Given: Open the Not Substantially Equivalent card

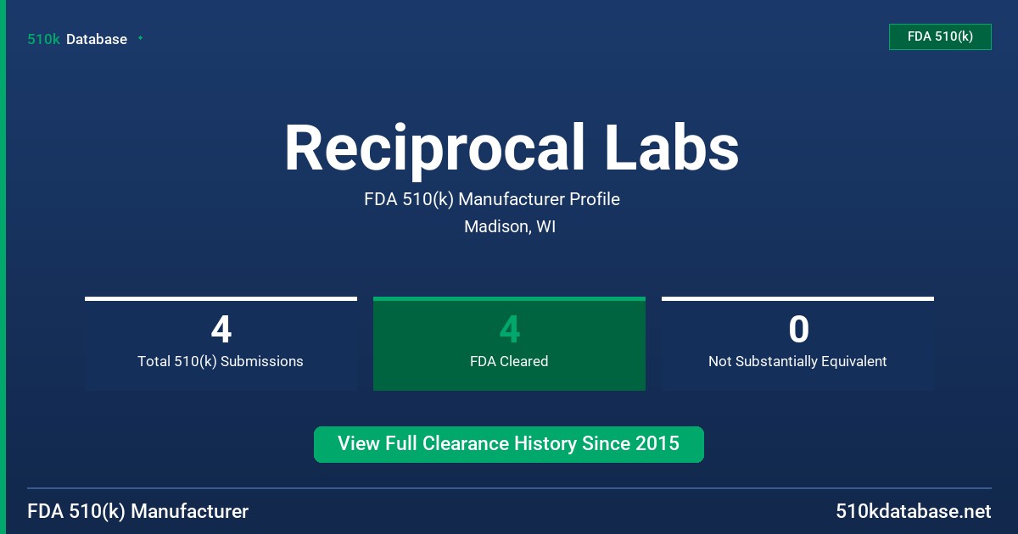Looking at the screenshot, I should (x=797, y=343).
